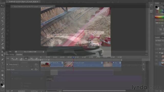
Task: Collapse the layer group in Layers panel
Action: (x=160, y=53)
